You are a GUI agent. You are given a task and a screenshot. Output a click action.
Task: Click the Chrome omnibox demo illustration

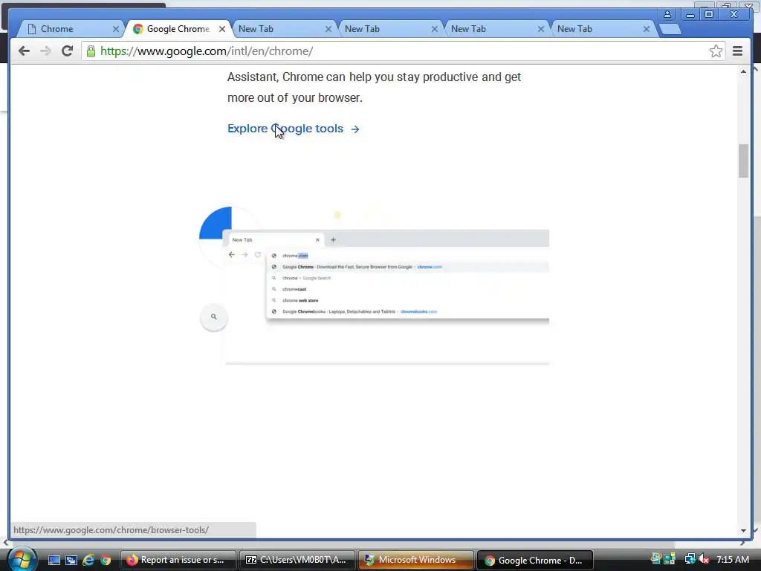coord(374,285)
